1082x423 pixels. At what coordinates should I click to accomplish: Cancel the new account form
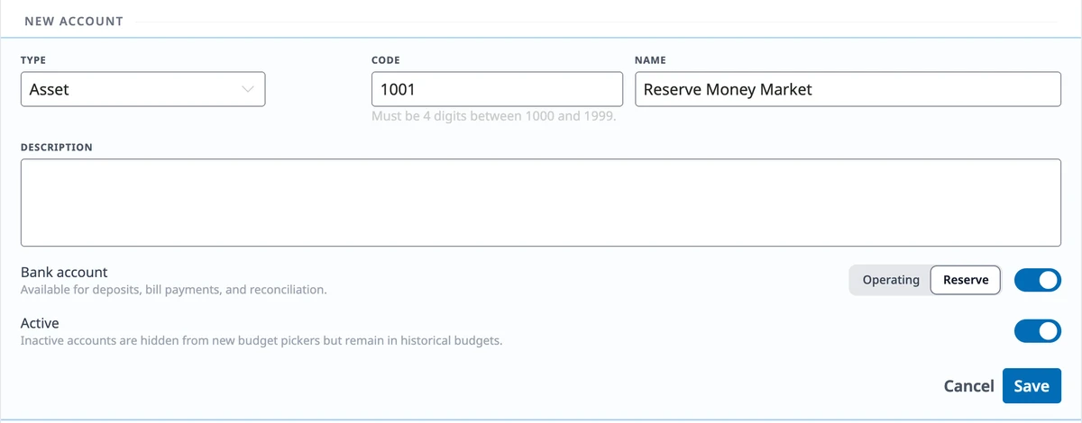[968, 386]
